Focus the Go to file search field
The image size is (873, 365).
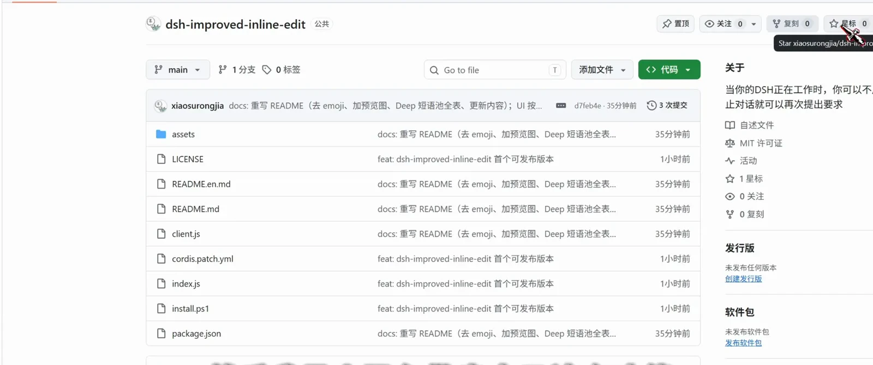point(495,70)
